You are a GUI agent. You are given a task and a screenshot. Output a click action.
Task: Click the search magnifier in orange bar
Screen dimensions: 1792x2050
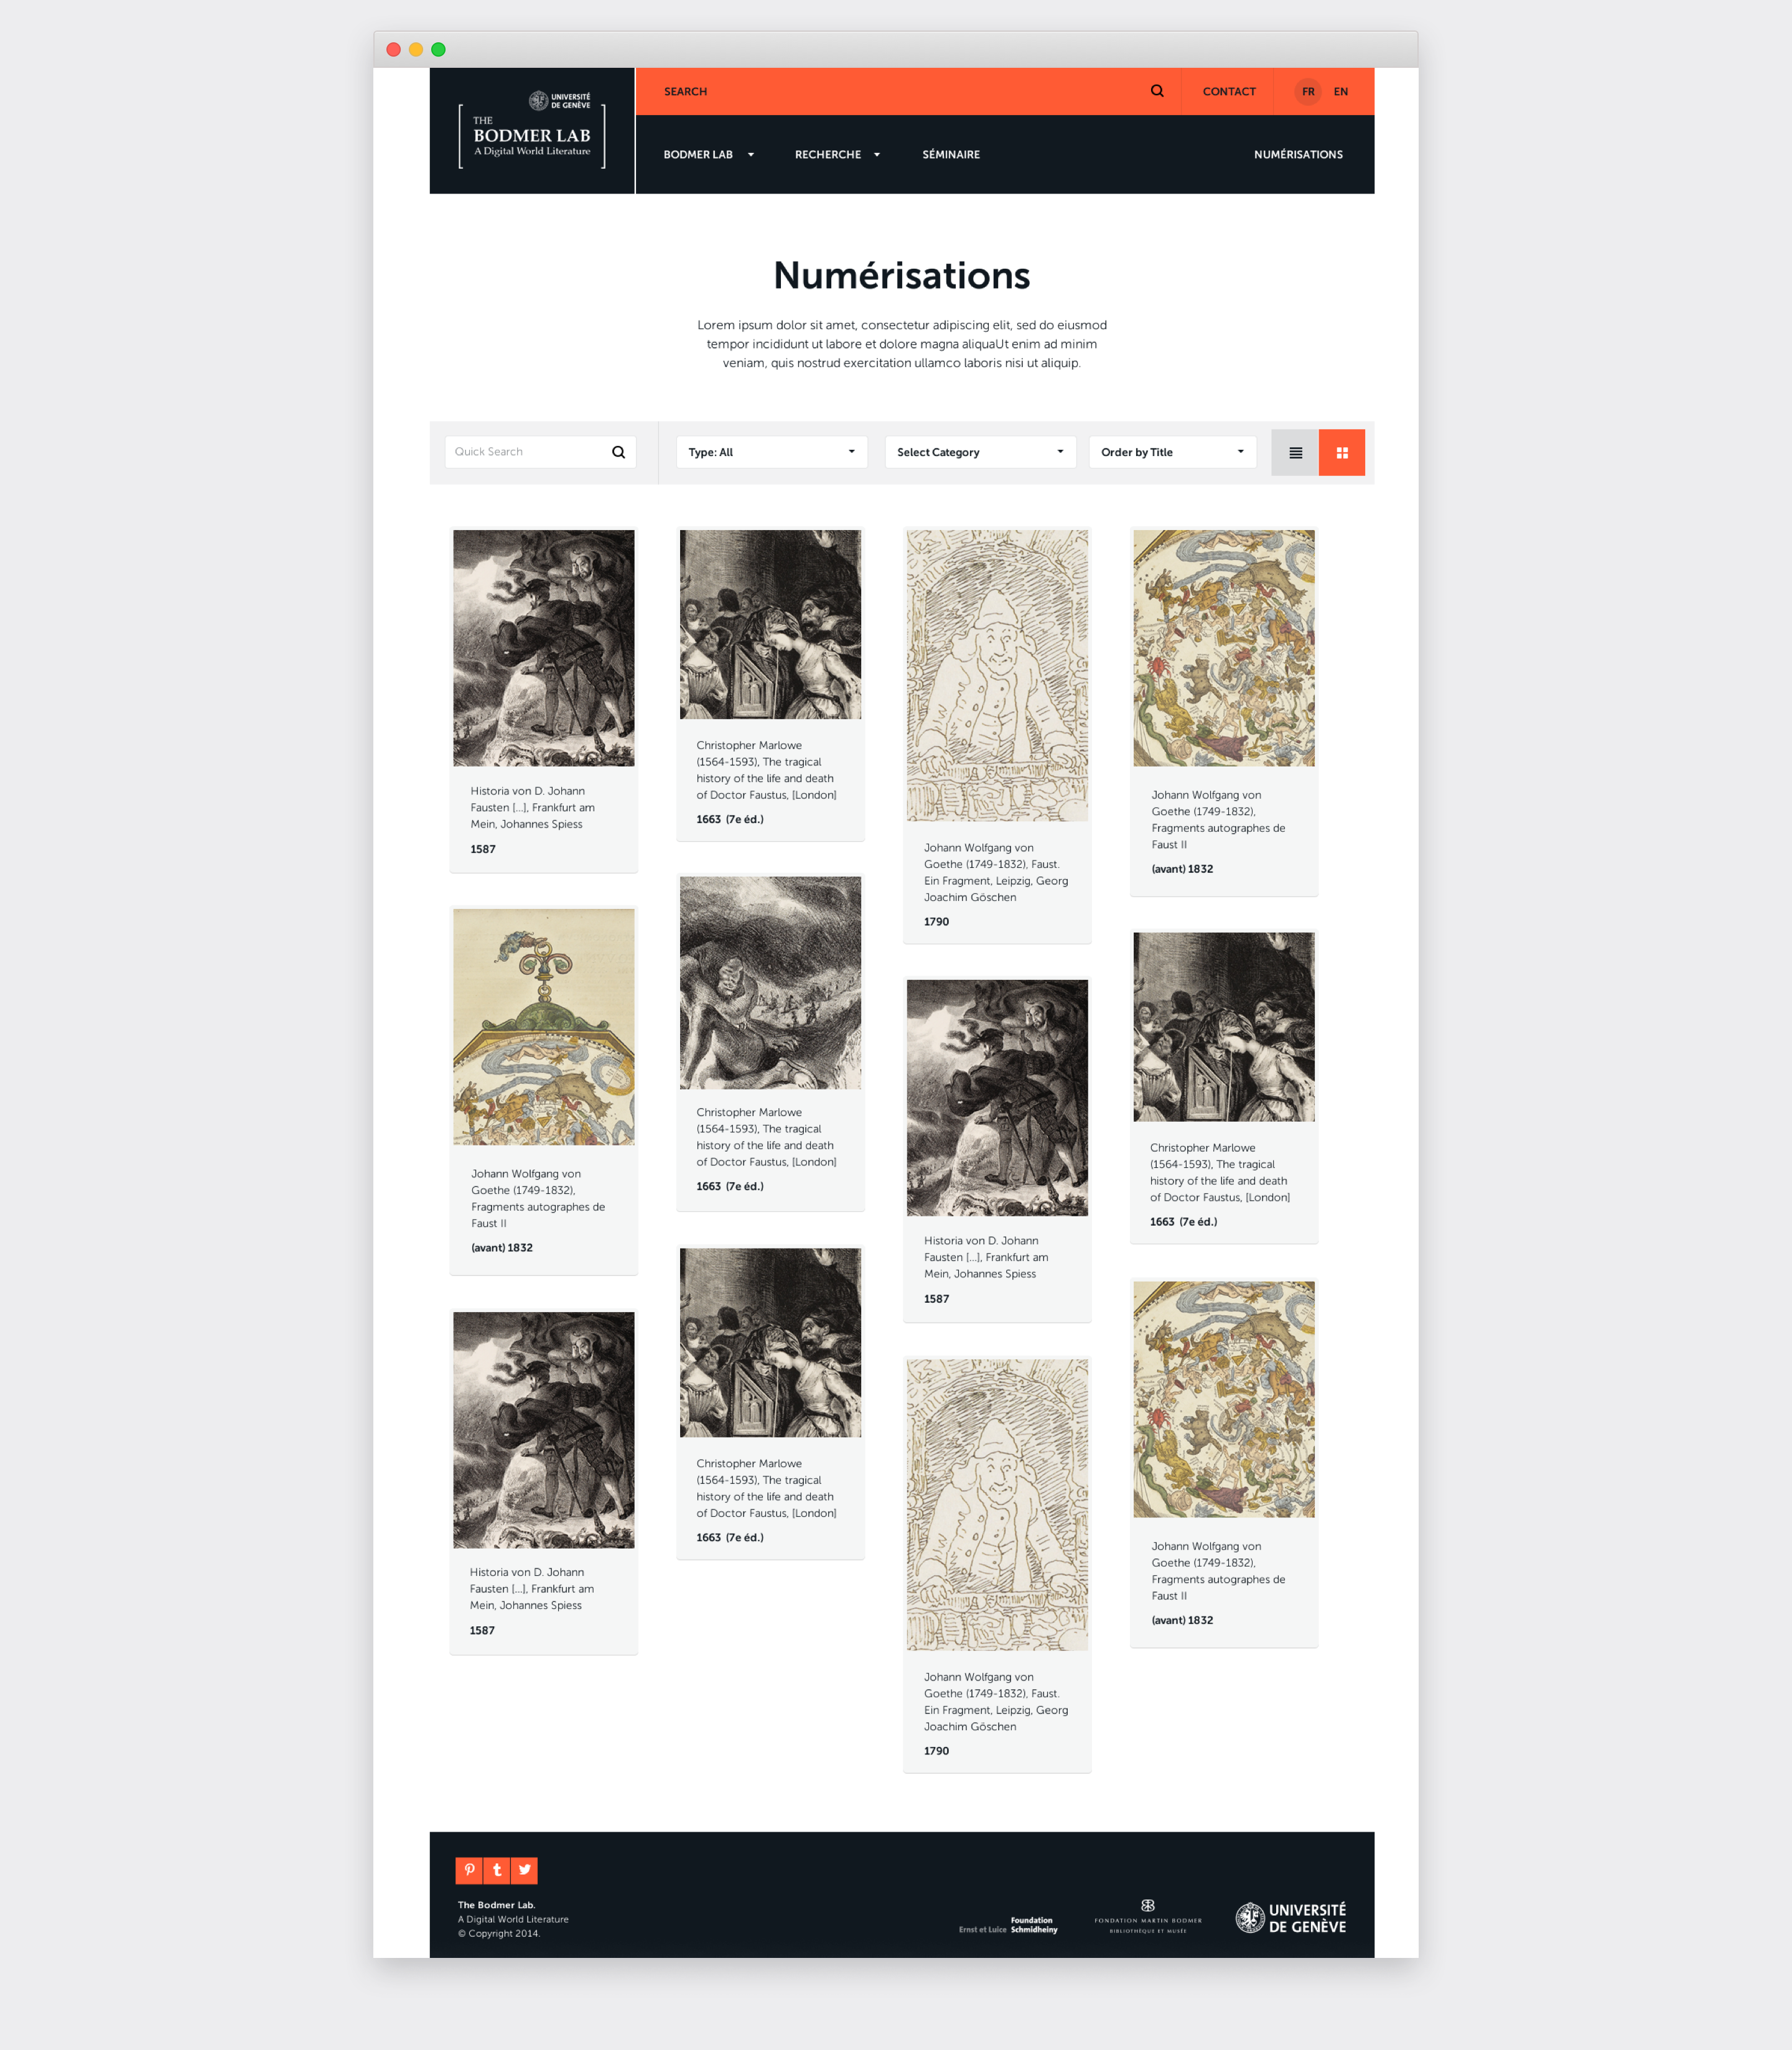(1157, 91)
